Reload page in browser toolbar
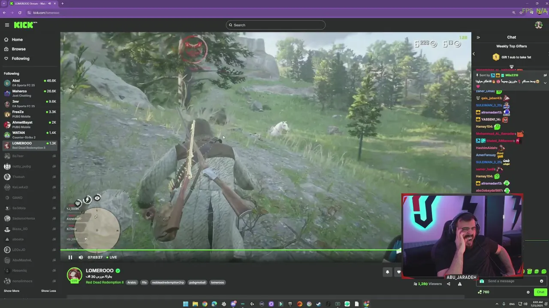Screen dimensions: 549x308 20,12
